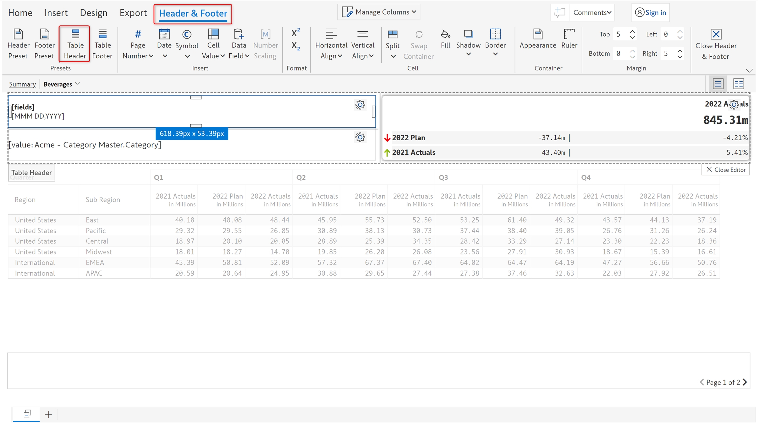This screenshot has width=758, height=425.
Task: Open the Fill color tool
Action: [445, 39]
